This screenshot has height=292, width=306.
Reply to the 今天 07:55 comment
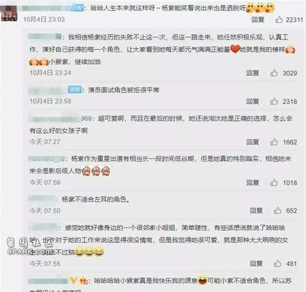point(256,264)
